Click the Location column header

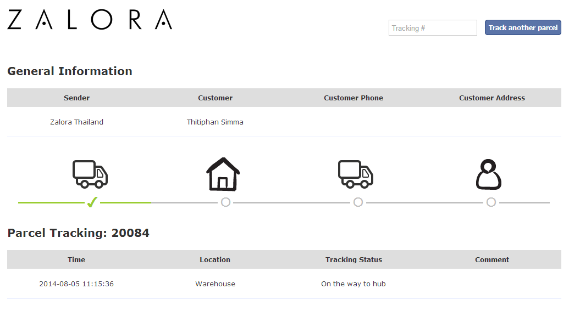215,259
